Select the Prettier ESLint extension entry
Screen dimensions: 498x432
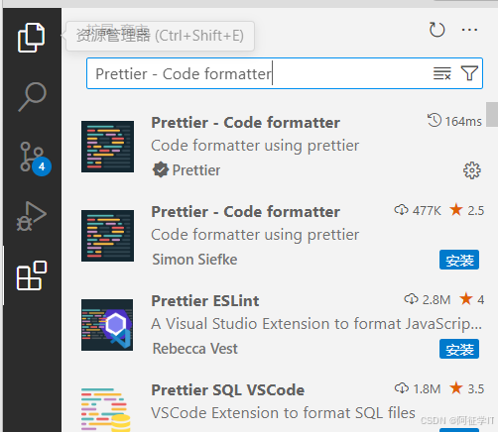coord(281,325)
